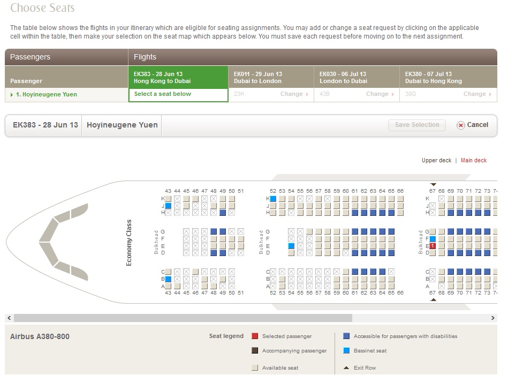Choose bassinet seat 54E in the middle block
Screen dimensions: 508x383
pyautogui.click(x=291, y=246)
